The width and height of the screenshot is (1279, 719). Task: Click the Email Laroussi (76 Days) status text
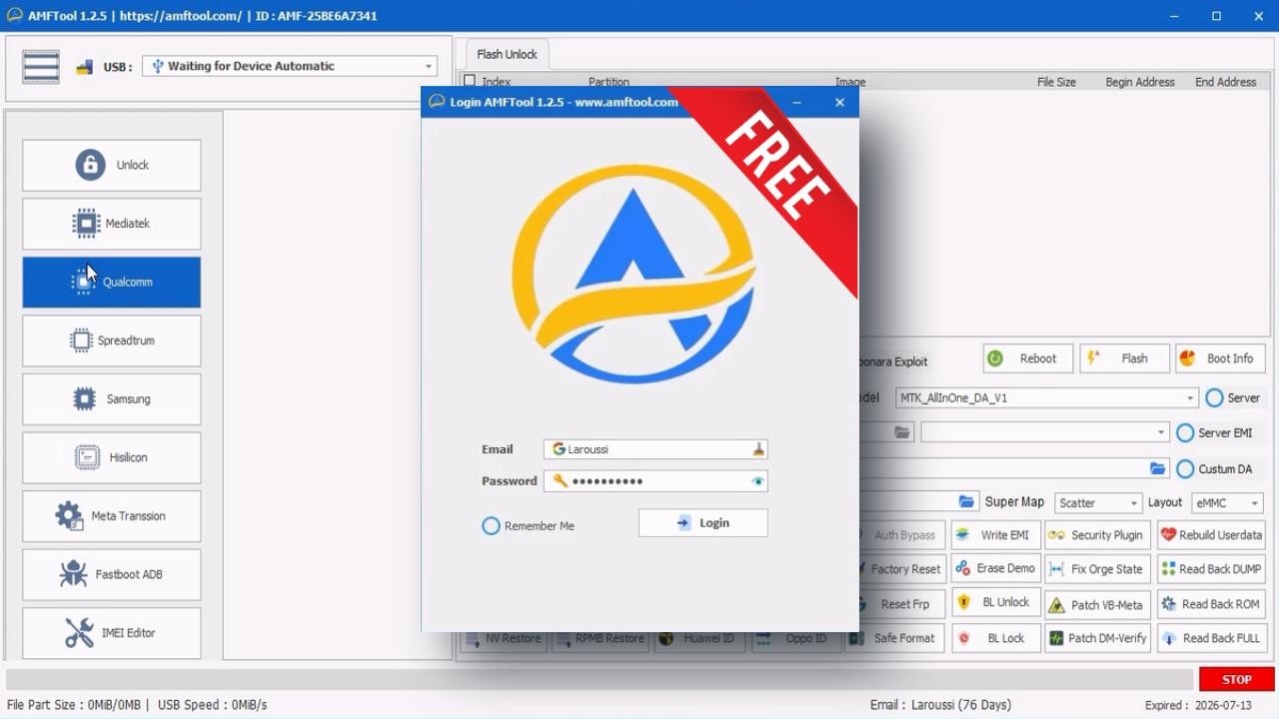pyautogui.click(x=940, y=705)
